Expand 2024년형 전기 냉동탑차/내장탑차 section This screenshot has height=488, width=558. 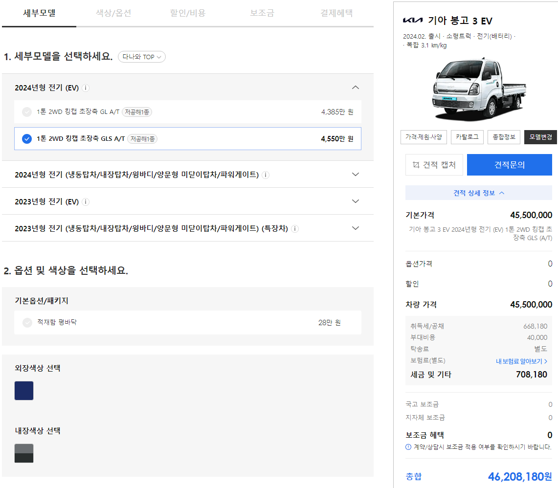pyautogui.click(x=355, y=175)
